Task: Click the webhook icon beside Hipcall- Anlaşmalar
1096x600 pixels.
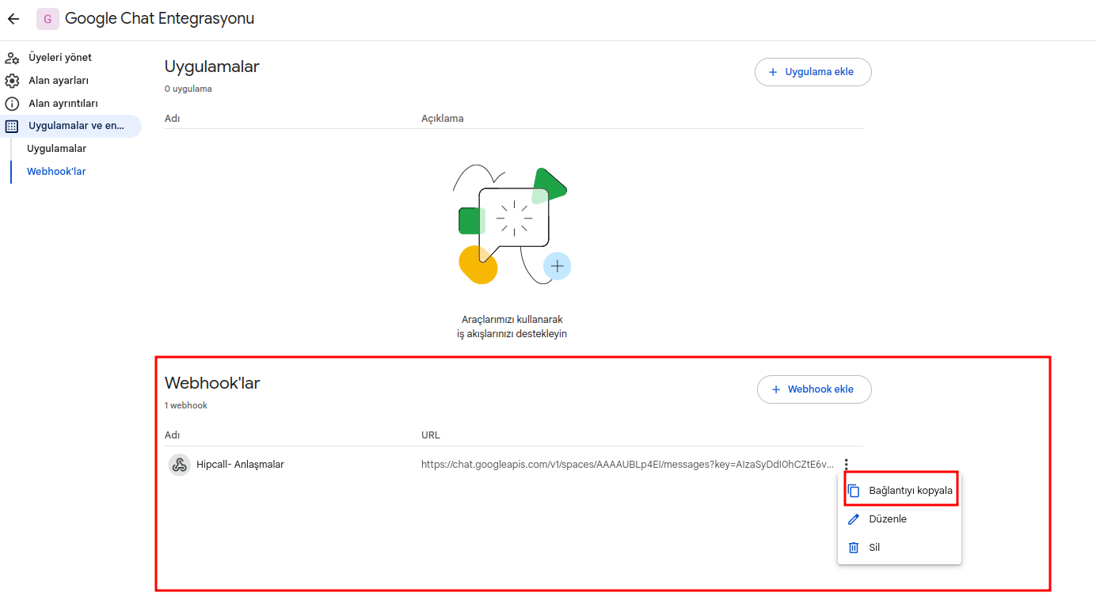Action: pos(180,465)
